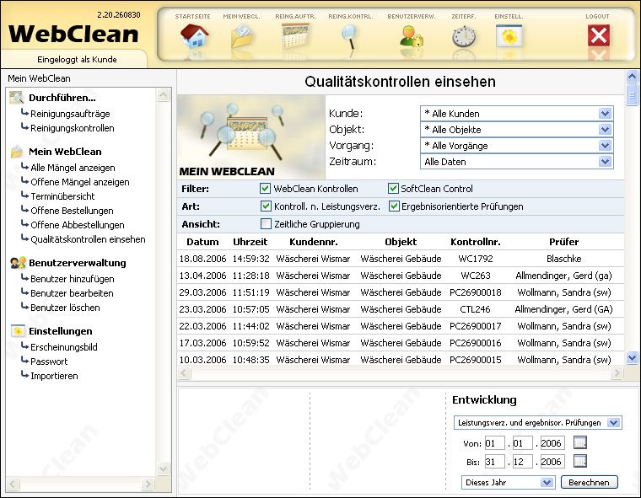This screenshot has width=641, height=498.
Task: Click the Von day input field
Action: 494,443
